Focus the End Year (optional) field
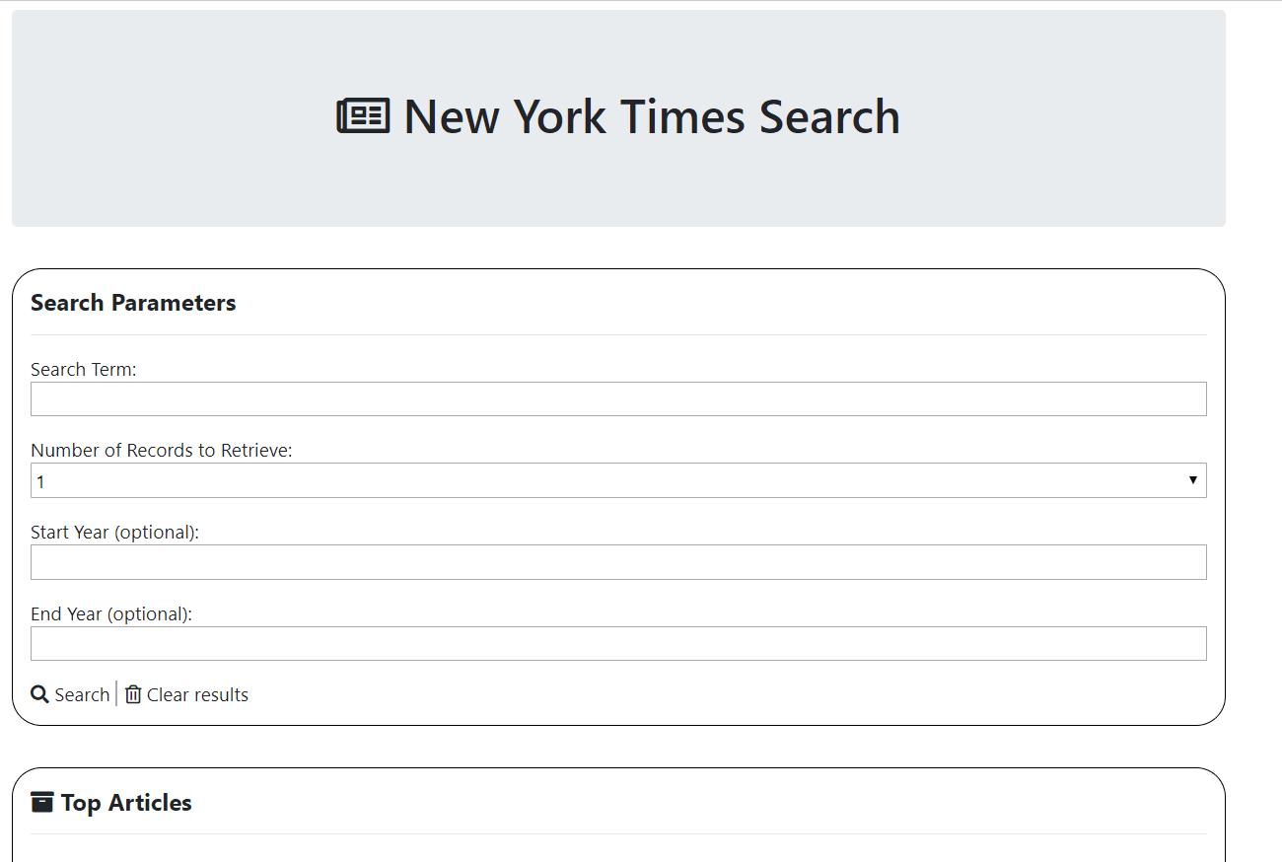The image size is (1282, 862). pos(618,643)
